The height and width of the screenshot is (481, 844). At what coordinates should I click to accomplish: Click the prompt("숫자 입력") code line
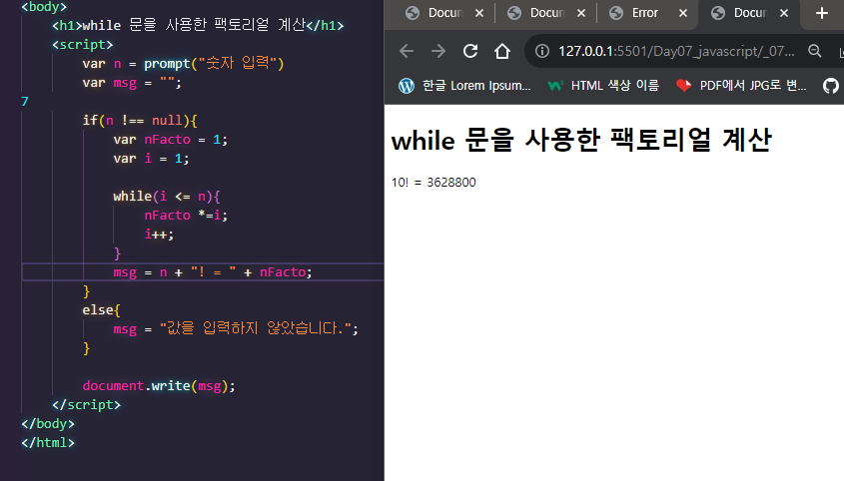pyautogui.click(x=183, y=64)
